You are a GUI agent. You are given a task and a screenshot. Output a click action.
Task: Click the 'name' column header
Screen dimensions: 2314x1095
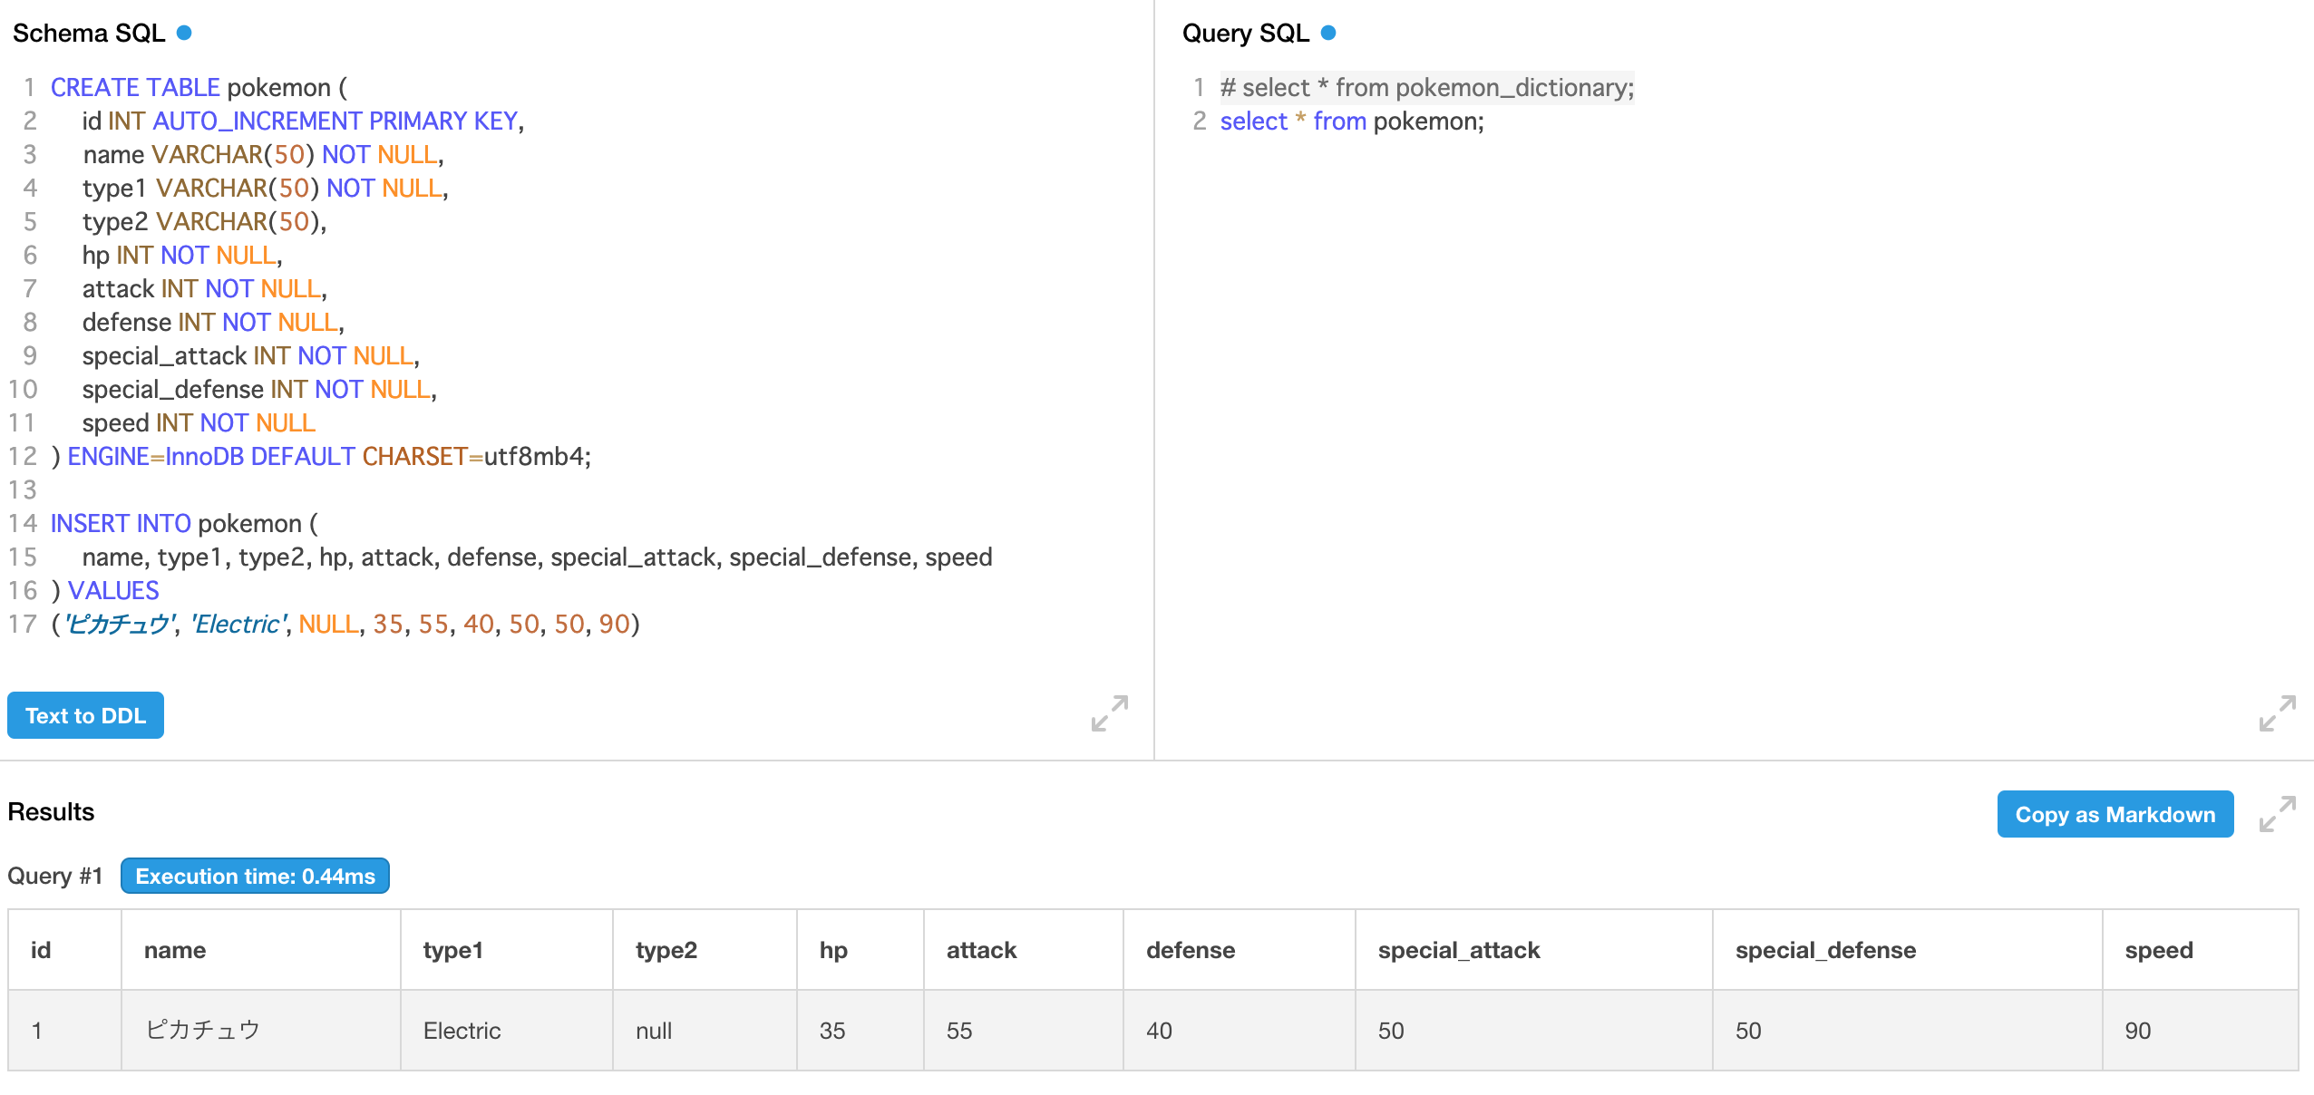261,950
